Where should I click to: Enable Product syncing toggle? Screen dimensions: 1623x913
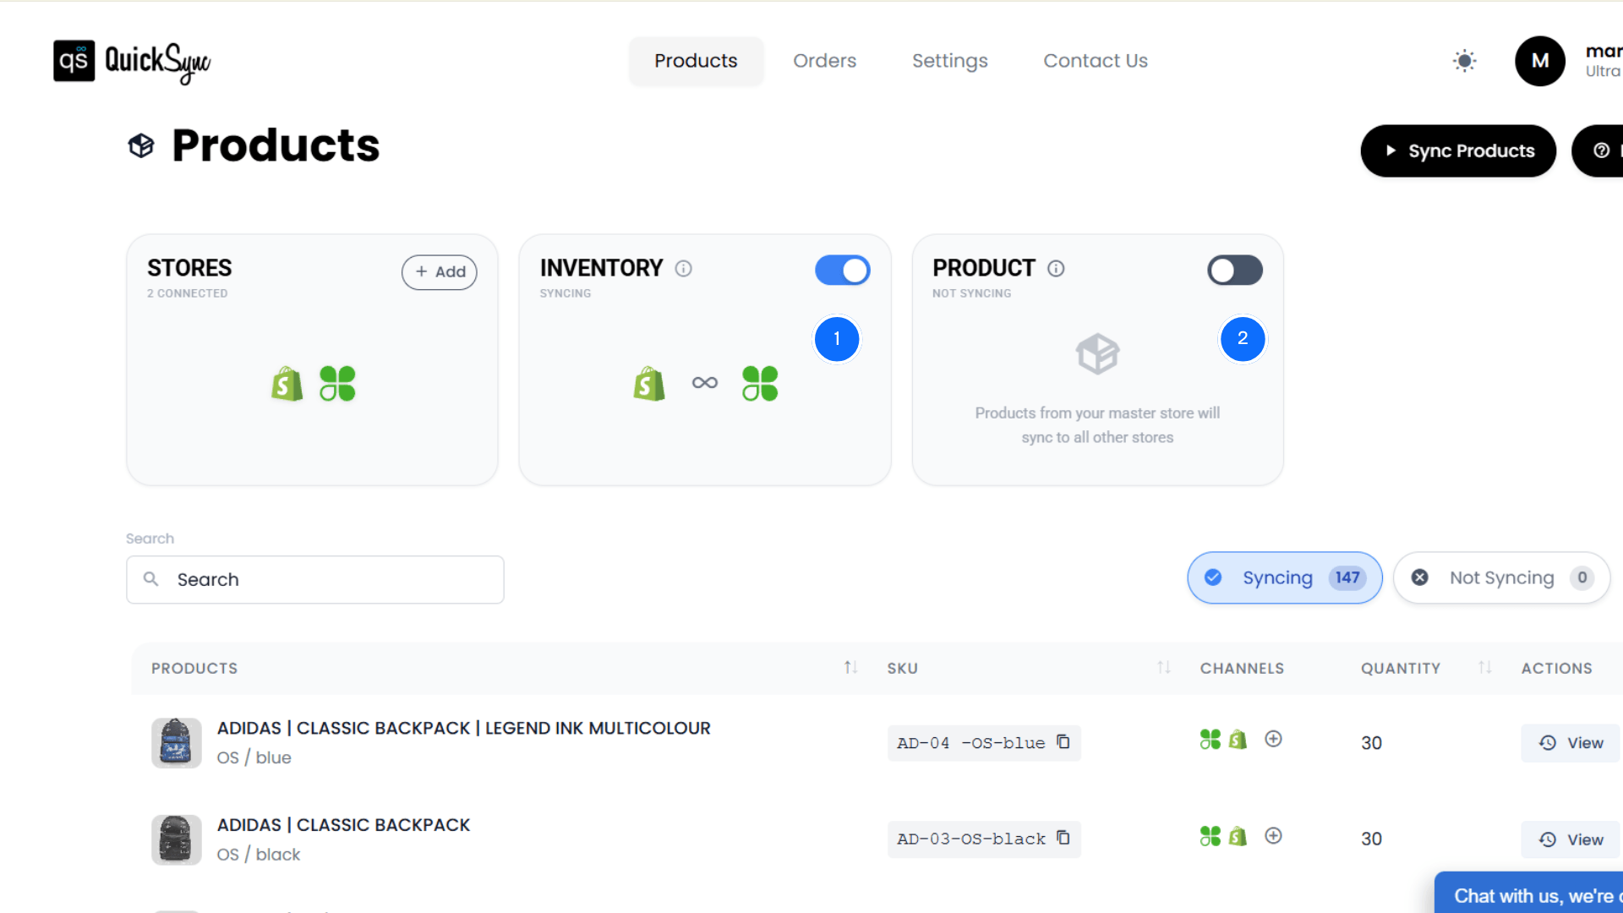[1234, 270]
